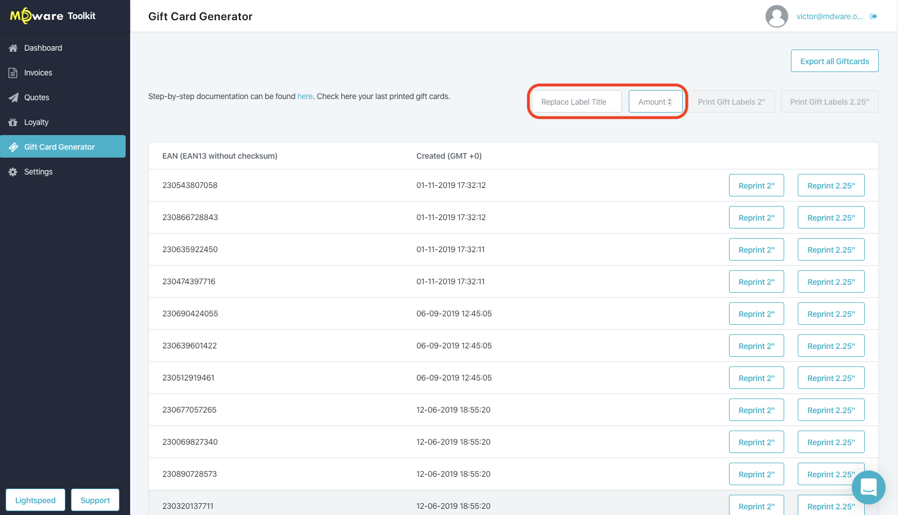Reprint 2" for EAN 230890728573
The height and width of the screenshot is (515, 898).
coord(757,474)
